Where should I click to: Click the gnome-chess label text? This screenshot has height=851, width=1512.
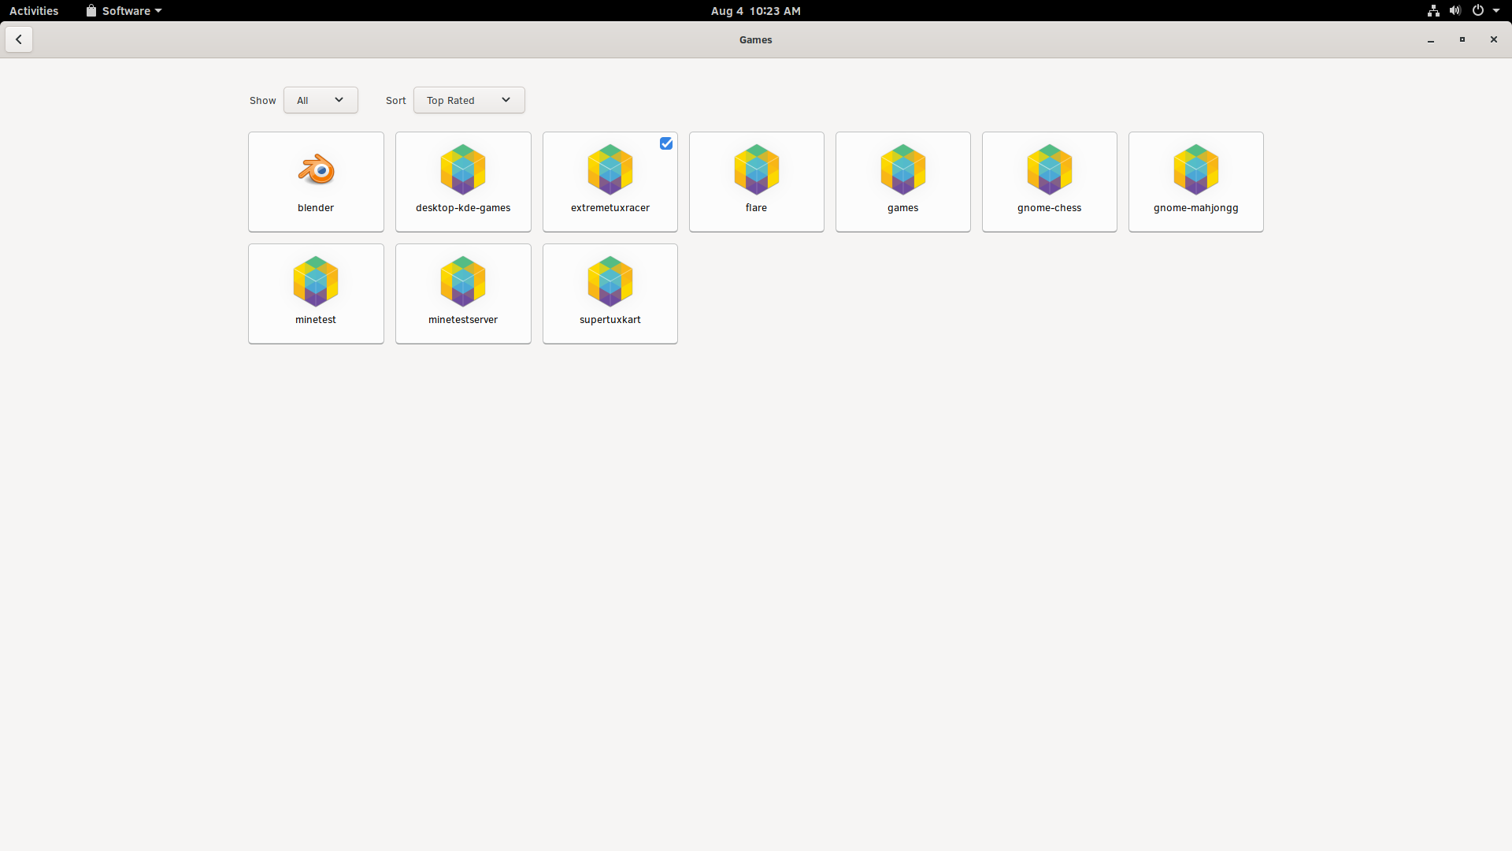[1050, 208]
